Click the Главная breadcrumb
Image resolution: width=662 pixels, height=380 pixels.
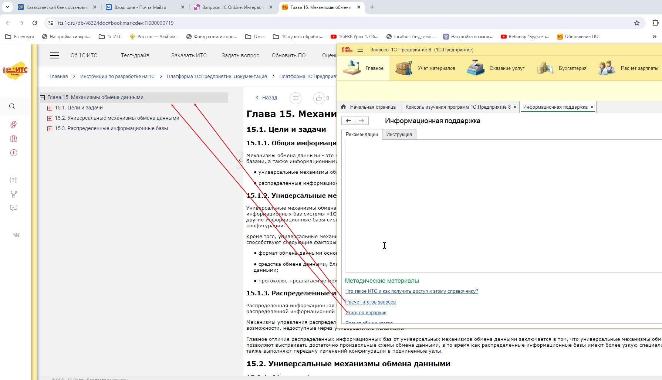pyautogui.click(x=59, y=77)
